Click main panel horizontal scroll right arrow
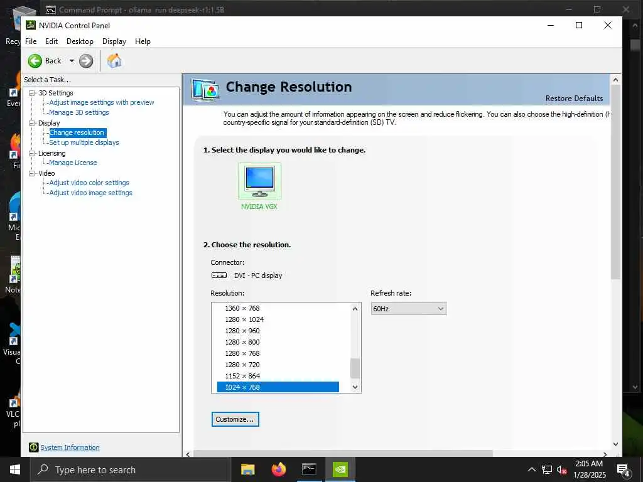This screenshot has width=643, height=482. 605,454
